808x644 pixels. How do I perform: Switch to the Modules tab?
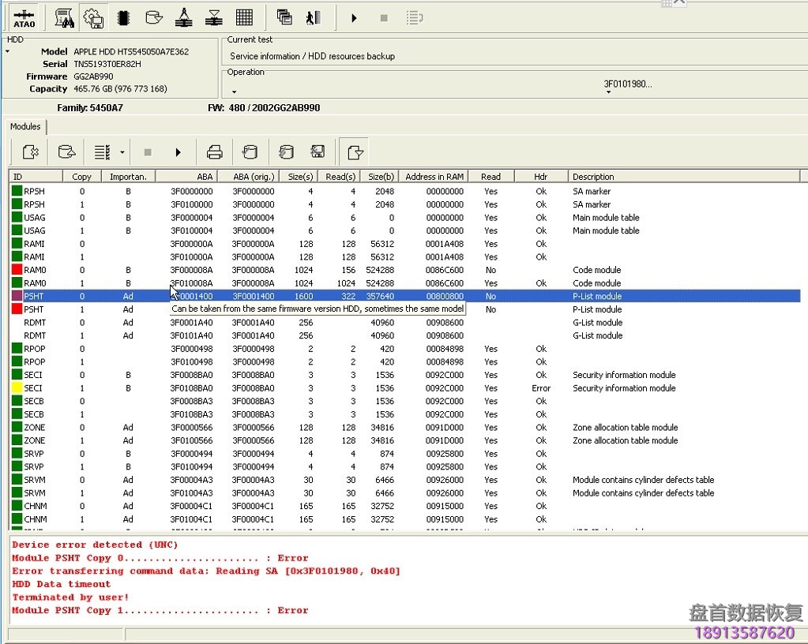pyautogui.click(x=25, y=126)
